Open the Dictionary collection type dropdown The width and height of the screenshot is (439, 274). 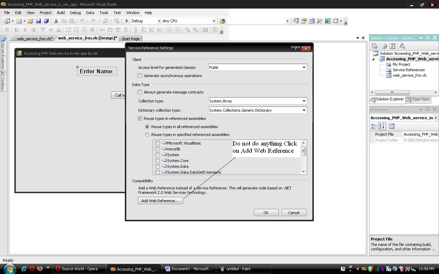click(304, 110)
